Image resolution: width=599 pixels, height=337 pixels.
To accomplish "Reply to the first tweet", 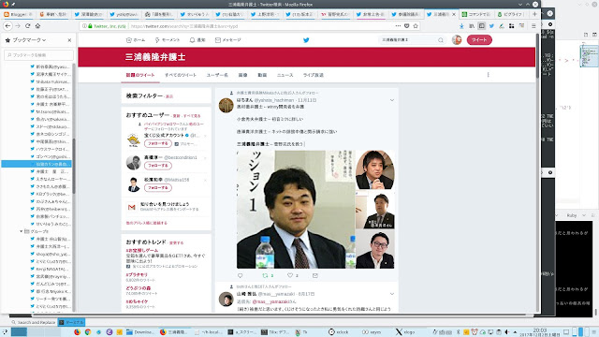I will 240,275.
